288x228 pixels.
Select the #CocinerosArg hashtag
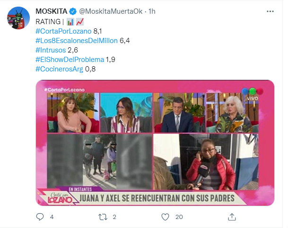tap(59, 69)
